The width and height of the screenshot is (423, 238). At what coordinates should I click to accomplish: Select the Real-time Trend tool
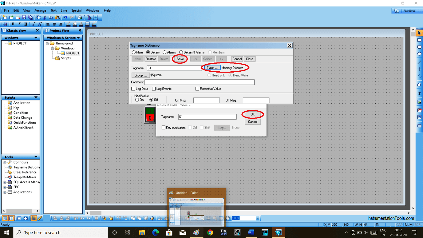pos(419,110)
